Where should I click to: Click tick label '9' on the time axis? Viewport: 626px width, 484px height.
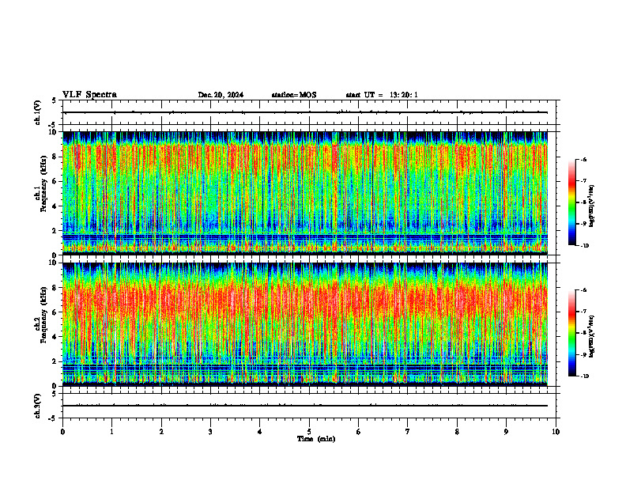click(506, 432)
